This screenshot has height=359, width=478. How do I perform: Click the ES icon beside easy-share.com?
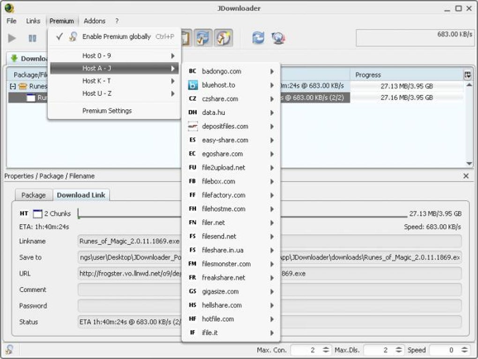tap(192, 140)
